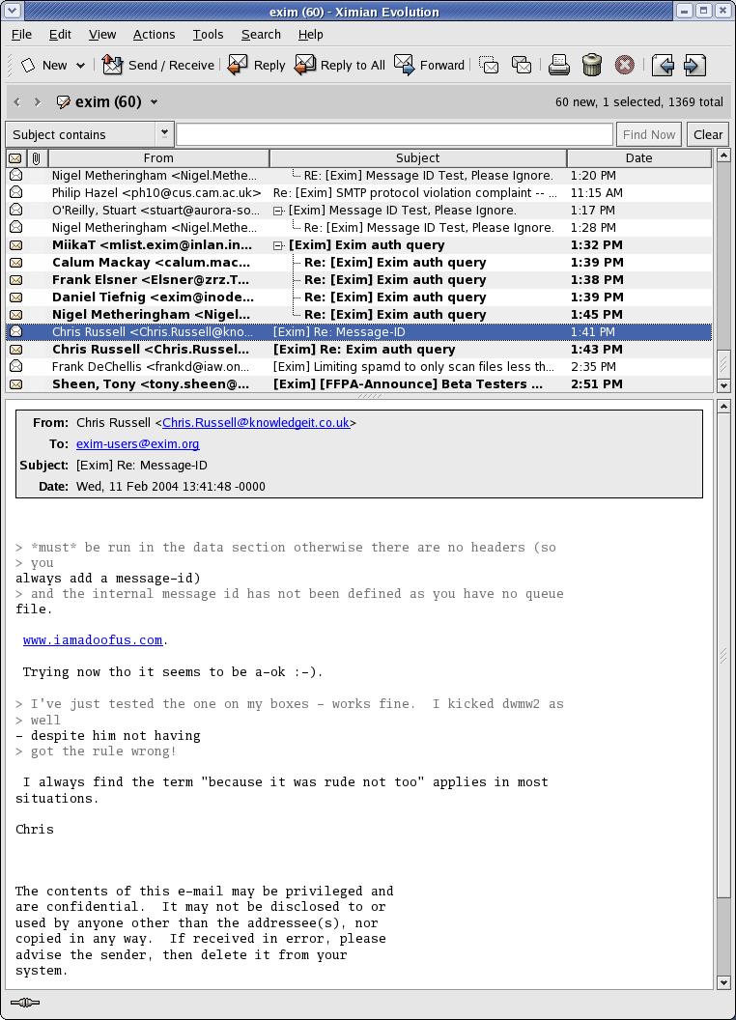
Task: Print the current message using the printer icon
Action: (x=558, y=65)
